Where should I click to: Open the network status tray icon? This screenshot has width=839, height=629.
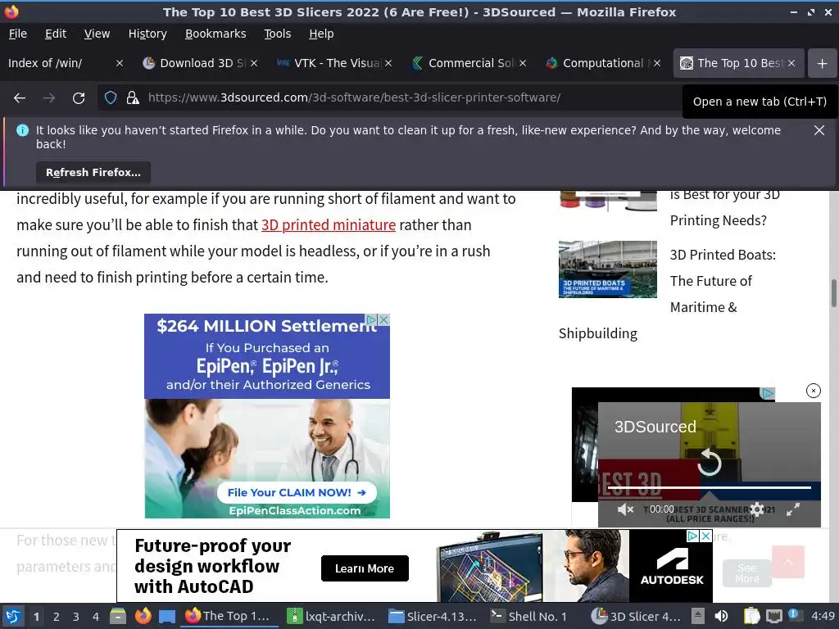click(773, 616)
